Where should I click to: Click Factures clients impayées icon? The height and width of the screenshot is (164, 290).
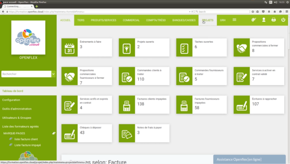point(127,105)
